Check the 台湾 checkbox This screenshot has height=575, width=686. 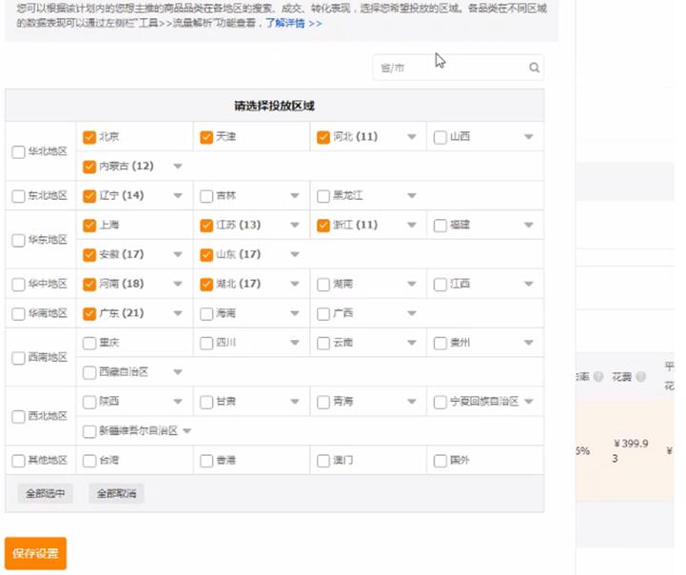pos(89,461)
